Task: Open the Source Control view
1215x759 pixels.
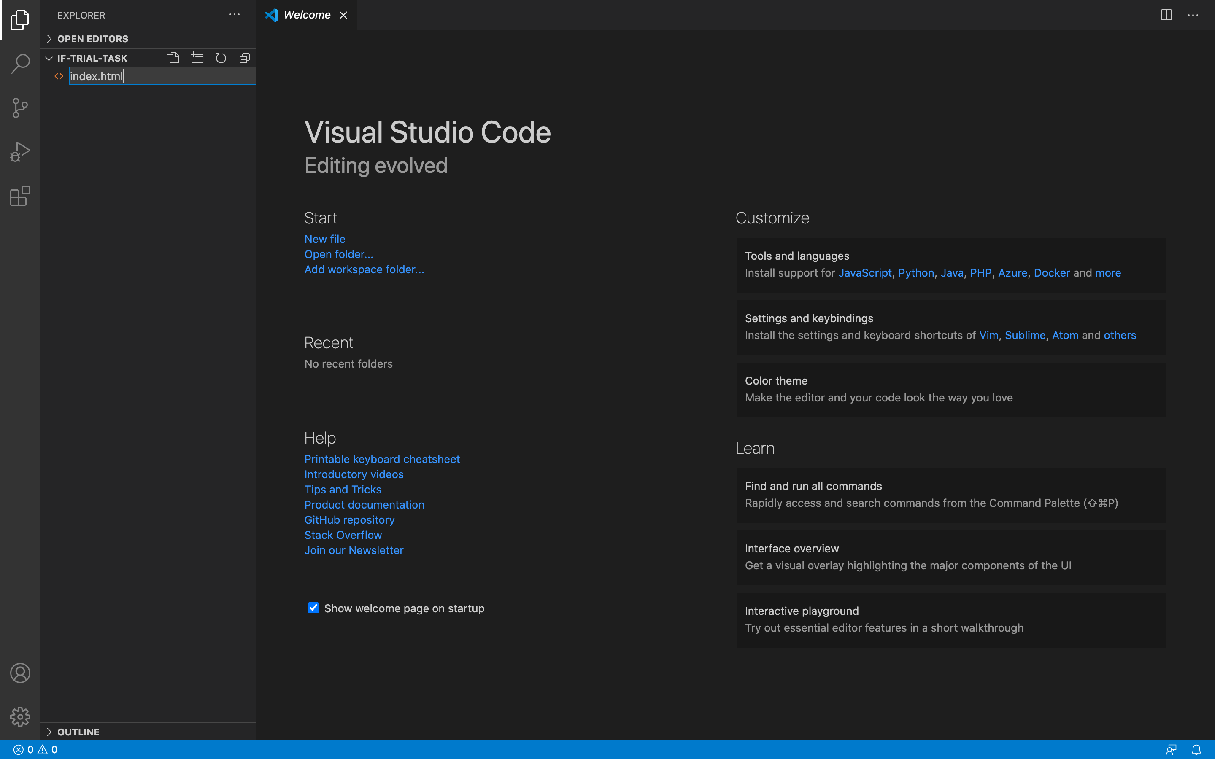Action: [20, 108]
